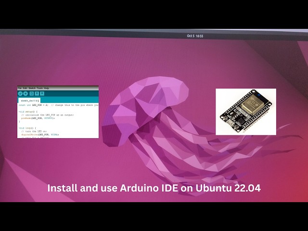Click the Oct 5 16:55 clock in top bar
This screenshot has width=308, height=231.
(x=195, y=36)
